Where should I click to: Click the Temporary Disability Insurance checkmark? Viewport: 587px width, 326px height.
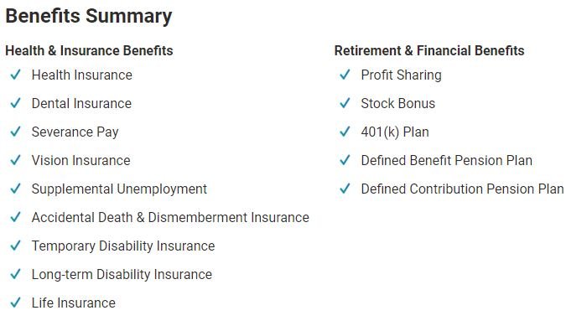point(15,246)
